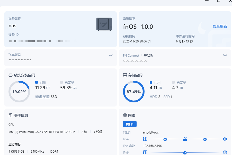Click the internet globe icon in IPv6 row
This screenshot has height=159, width=232.
(x=225, y=153)
